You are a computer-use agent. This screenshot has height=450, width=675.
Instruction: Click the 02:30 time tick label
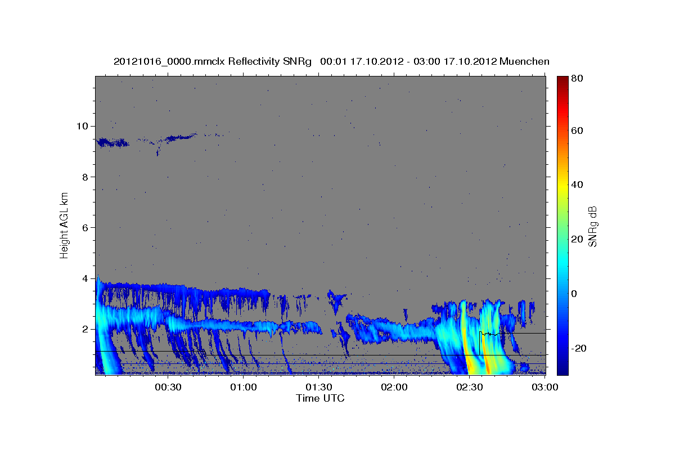(470, 388)
